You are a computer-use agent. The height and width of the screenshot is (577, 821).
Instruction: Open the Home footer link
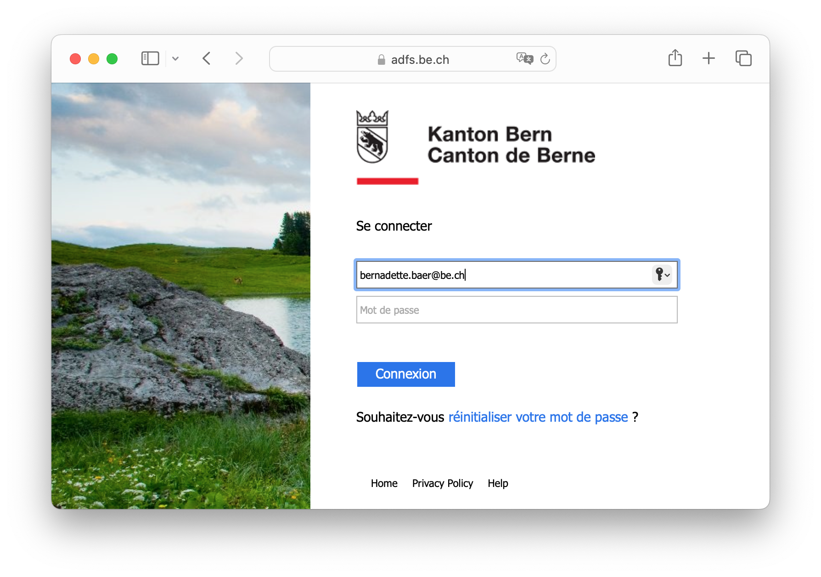click(384, 483)
